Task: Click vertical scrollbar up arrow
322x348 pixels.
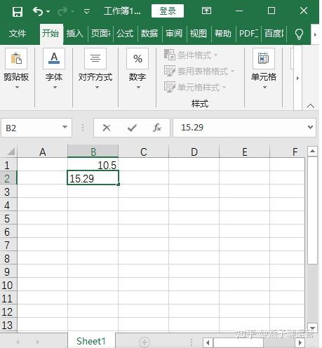Action: tap(312, 152)
